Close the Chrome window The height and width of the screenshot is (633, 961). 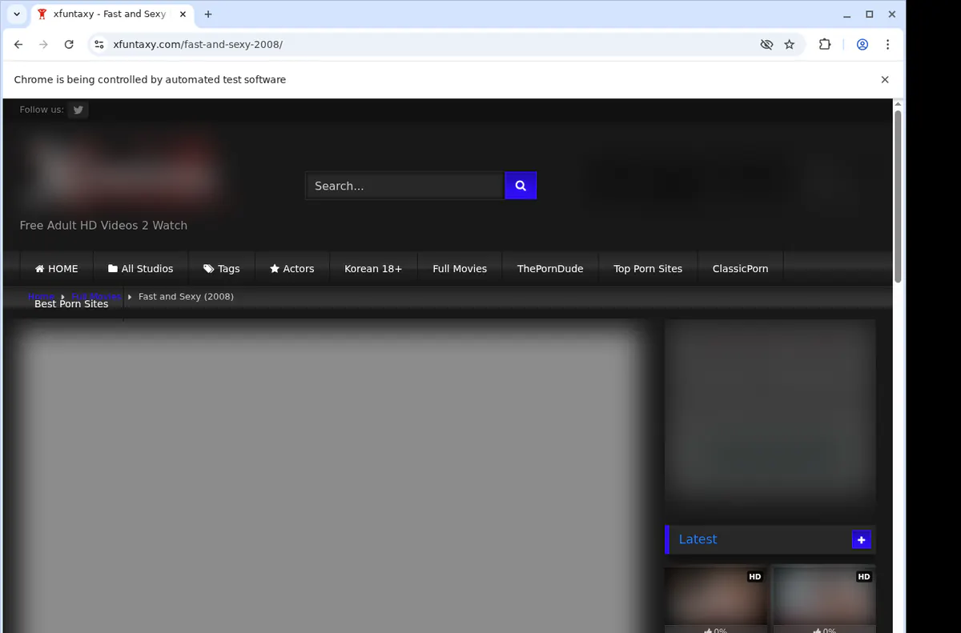(891, 14)
